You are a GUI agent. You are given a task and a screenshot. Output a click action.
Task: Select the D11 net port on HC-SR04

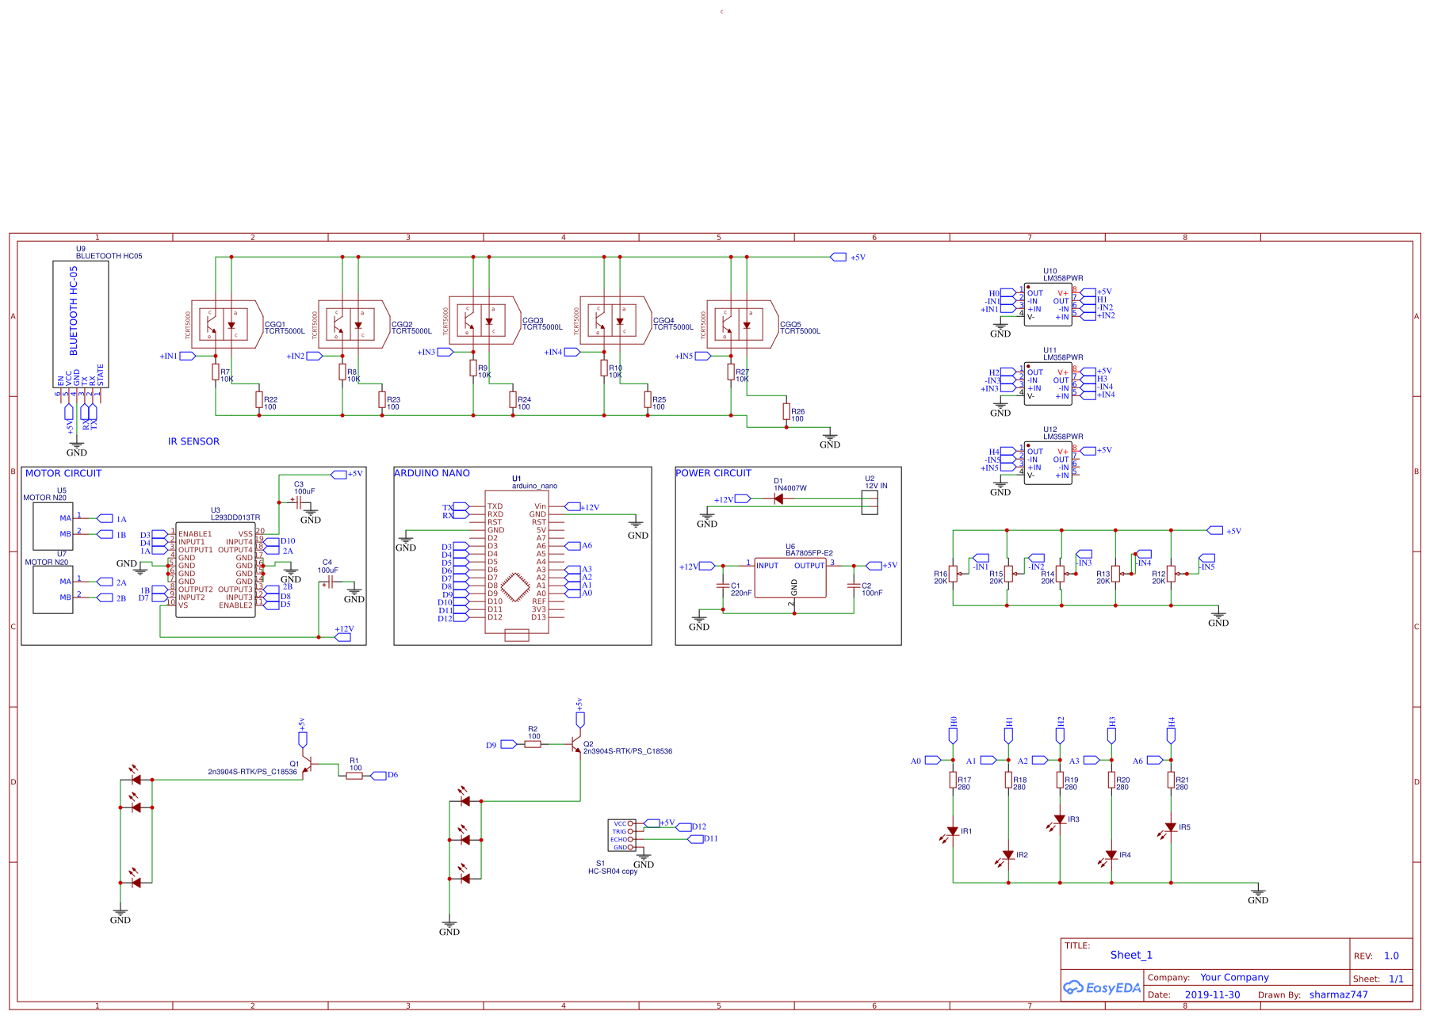pos(696,838)
